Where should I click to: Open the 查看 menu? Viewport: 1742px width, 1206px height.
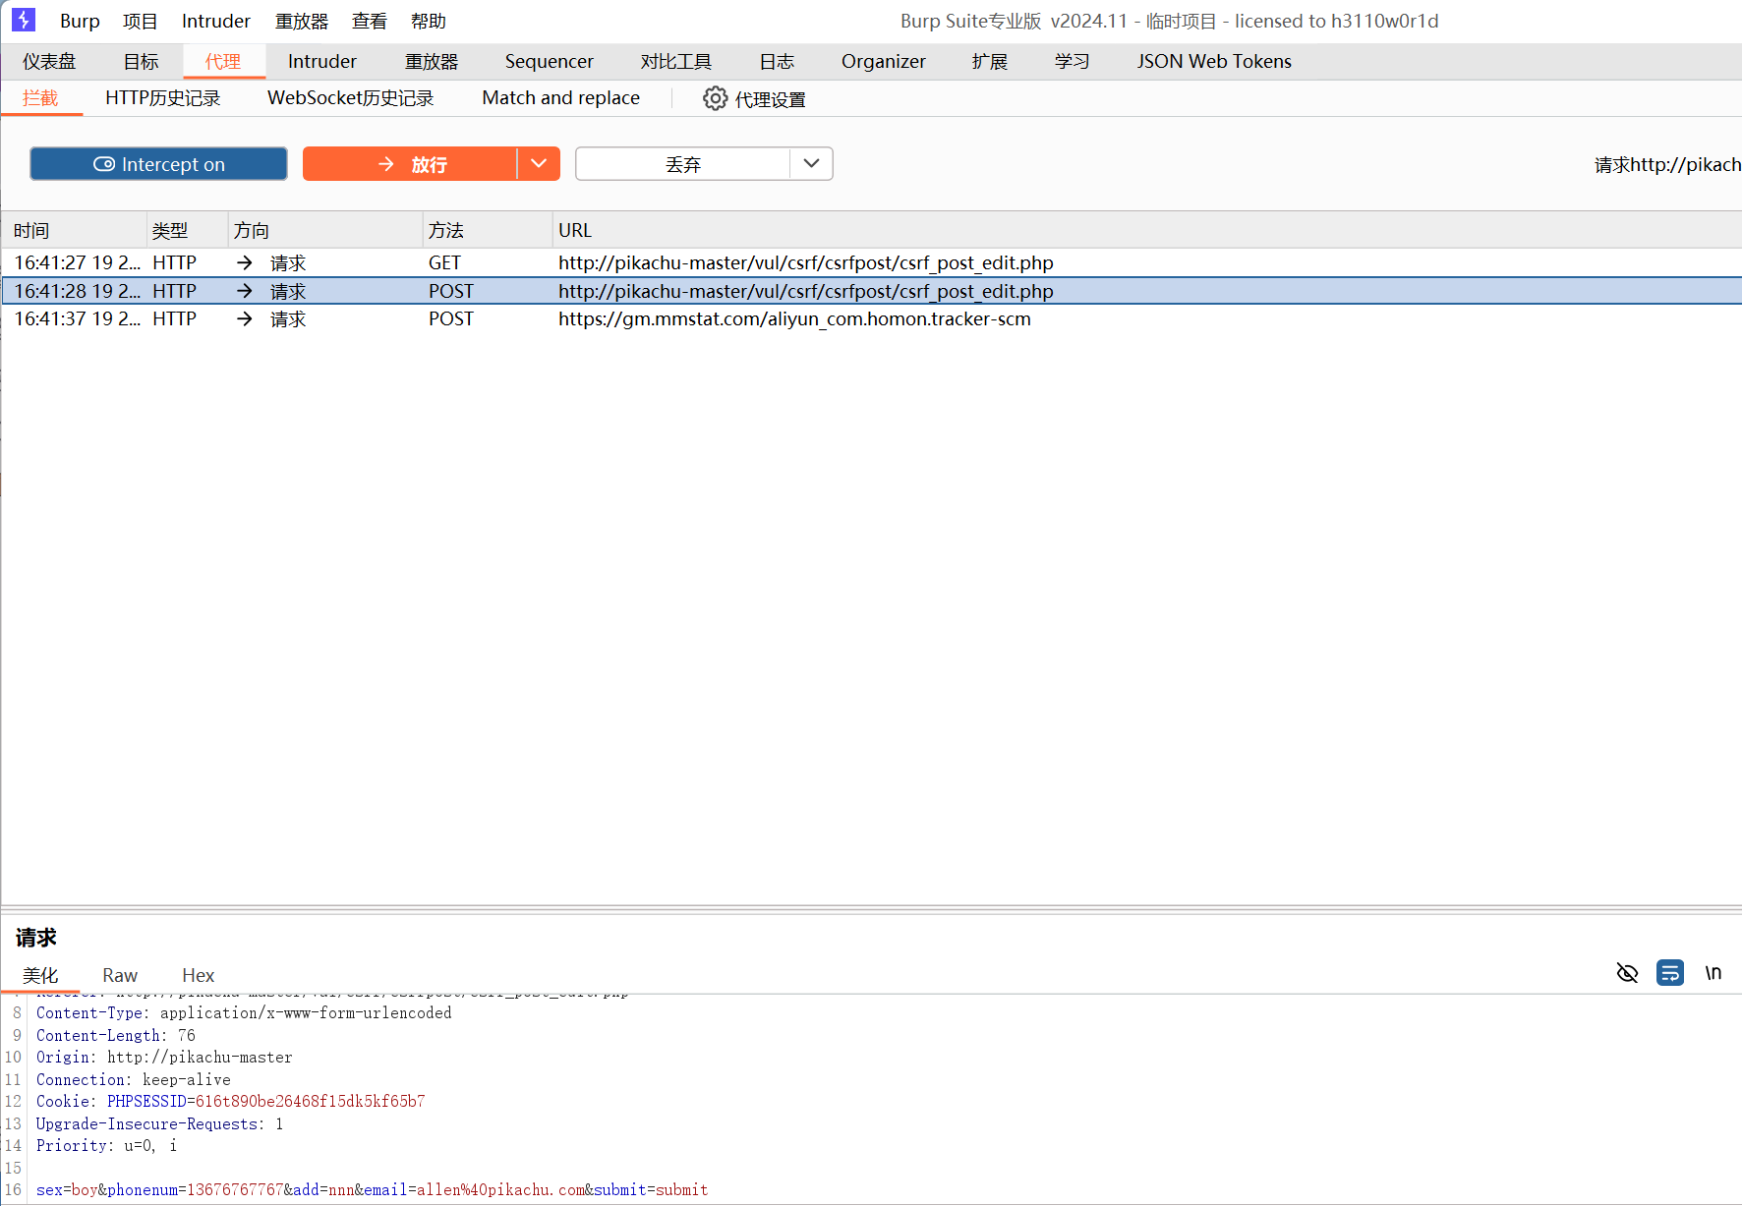pos(370,21)
